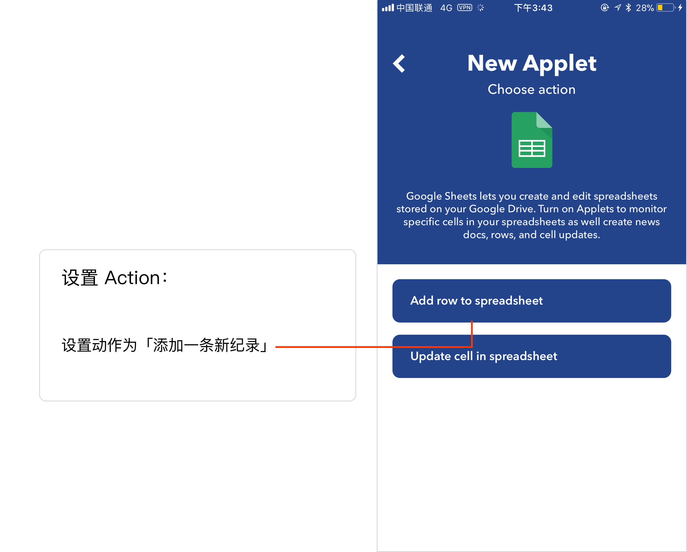
Task: Tap the cellular signal bars icon
Action: pyautogui.click(x=388, y=8)
